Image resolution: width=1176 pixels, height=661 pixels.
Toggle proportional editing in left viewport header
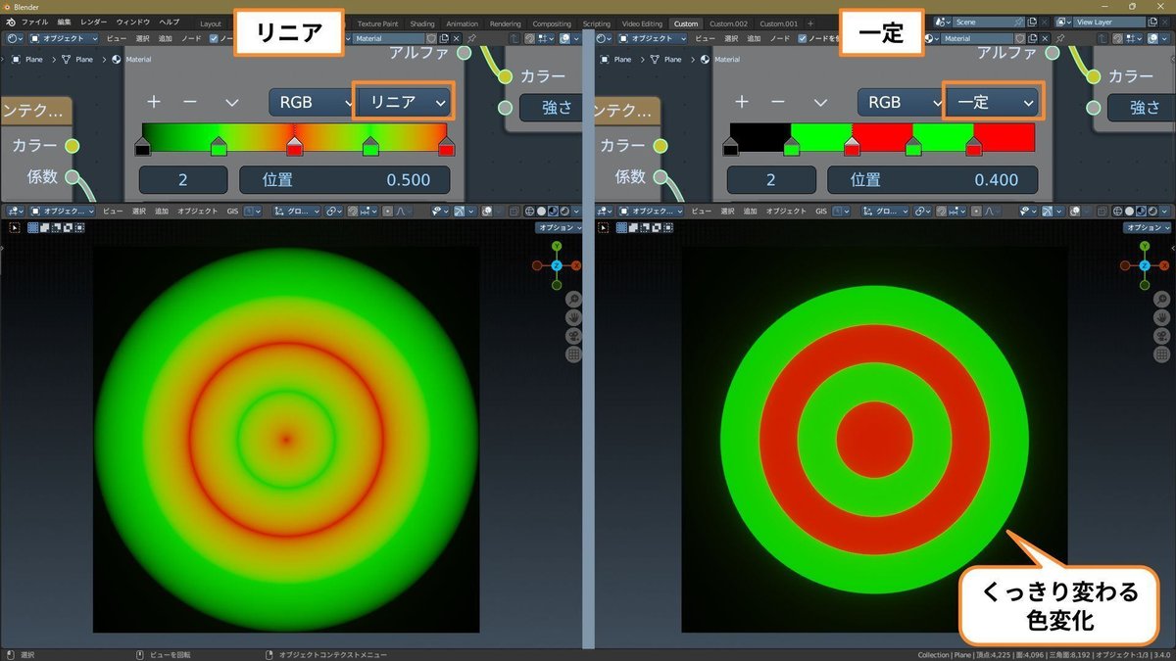coord(388,211)
